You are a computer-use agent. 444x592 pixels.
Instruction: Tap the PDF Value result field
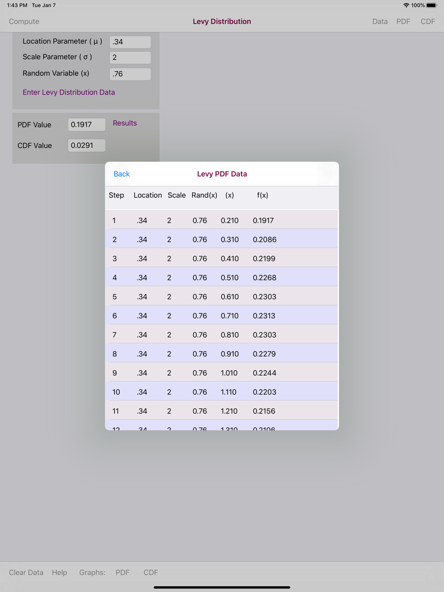[x=87, y=125]
